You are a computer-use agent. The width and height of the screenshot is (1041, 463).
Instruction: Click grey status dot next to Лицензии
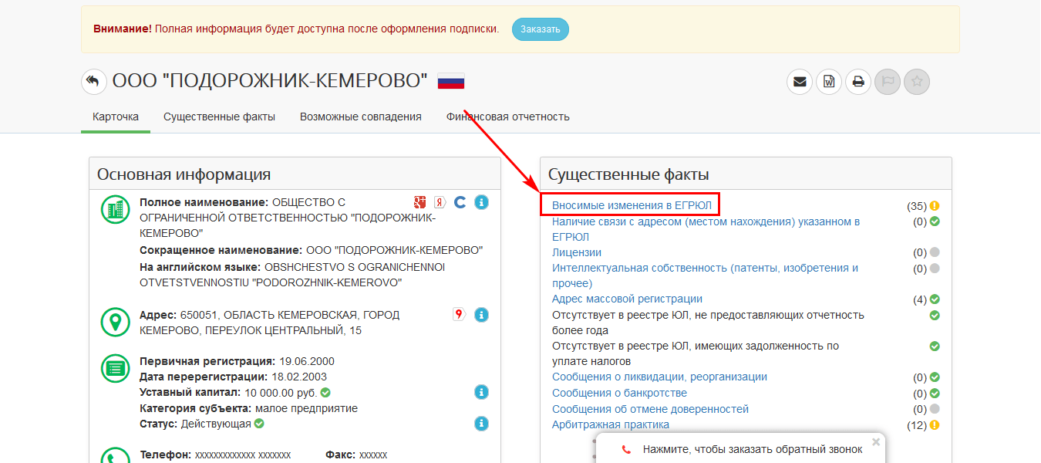(x=935, y=252)
